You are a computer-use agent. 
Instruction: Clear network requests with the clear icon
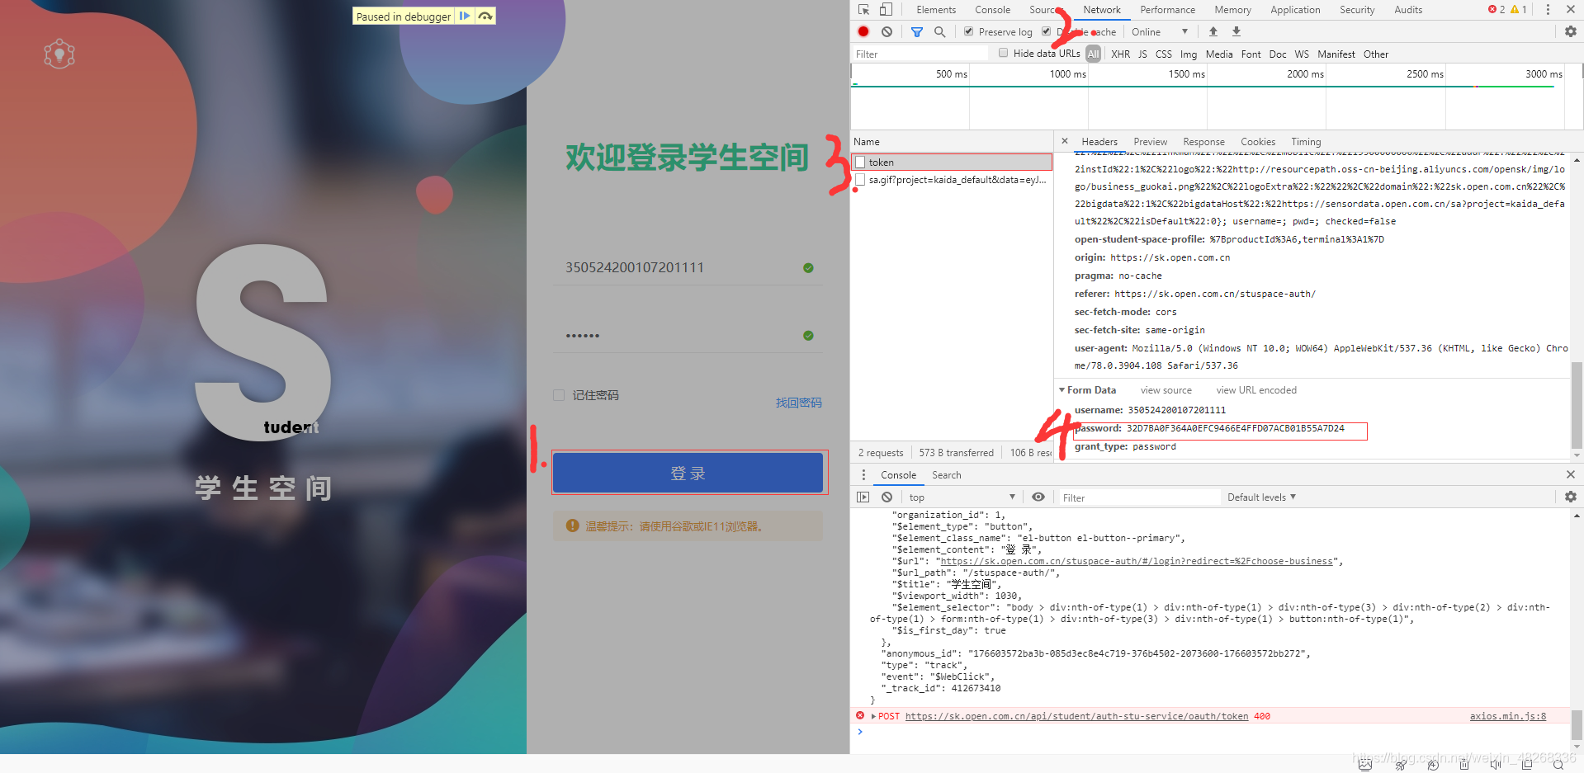pyautogui.click(x=887, y=31)
